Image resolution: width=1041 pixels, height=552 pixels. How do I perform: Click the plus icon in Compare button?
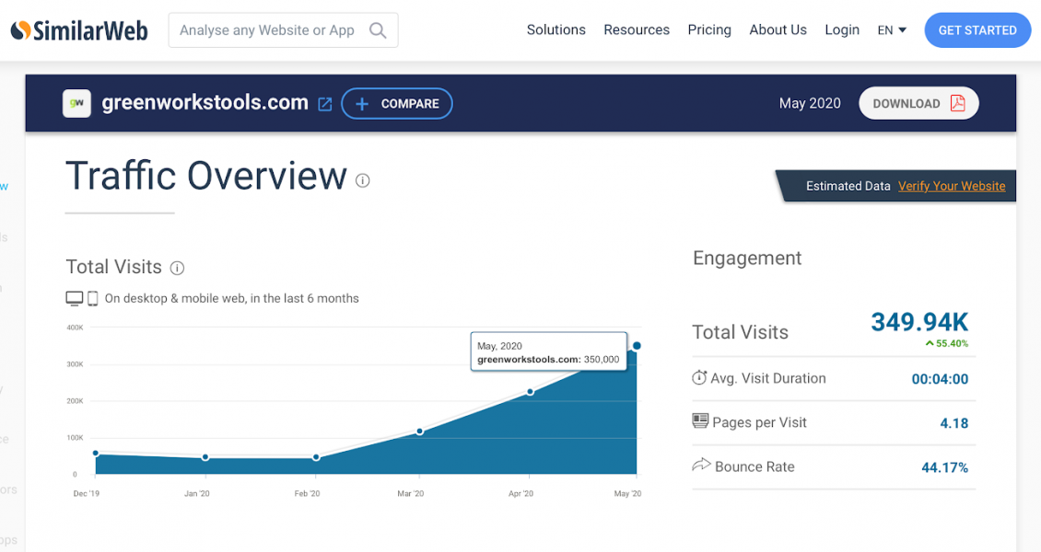[x=362, y=104]
